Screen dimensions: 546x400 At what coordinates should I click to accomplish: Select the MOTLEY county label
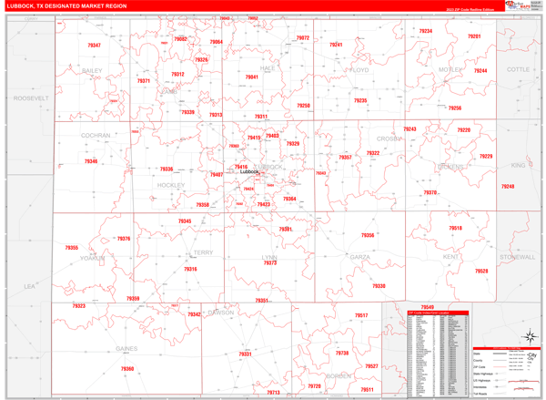[x=450, y=70]
